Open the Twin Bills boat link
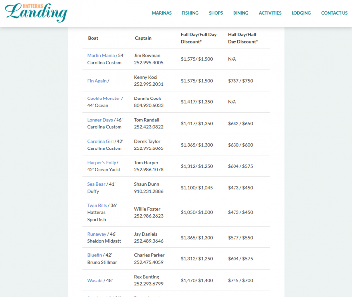Viewport: 352px width, 297px height. [97, 205]
